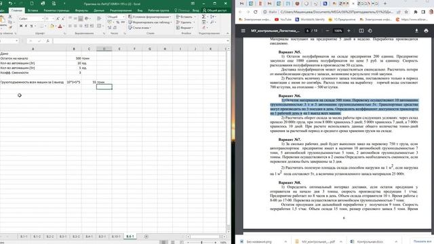Screen dimensions: 434x244
Task: Apply underline formatting in Excel
Action: (x=31, y=26)
